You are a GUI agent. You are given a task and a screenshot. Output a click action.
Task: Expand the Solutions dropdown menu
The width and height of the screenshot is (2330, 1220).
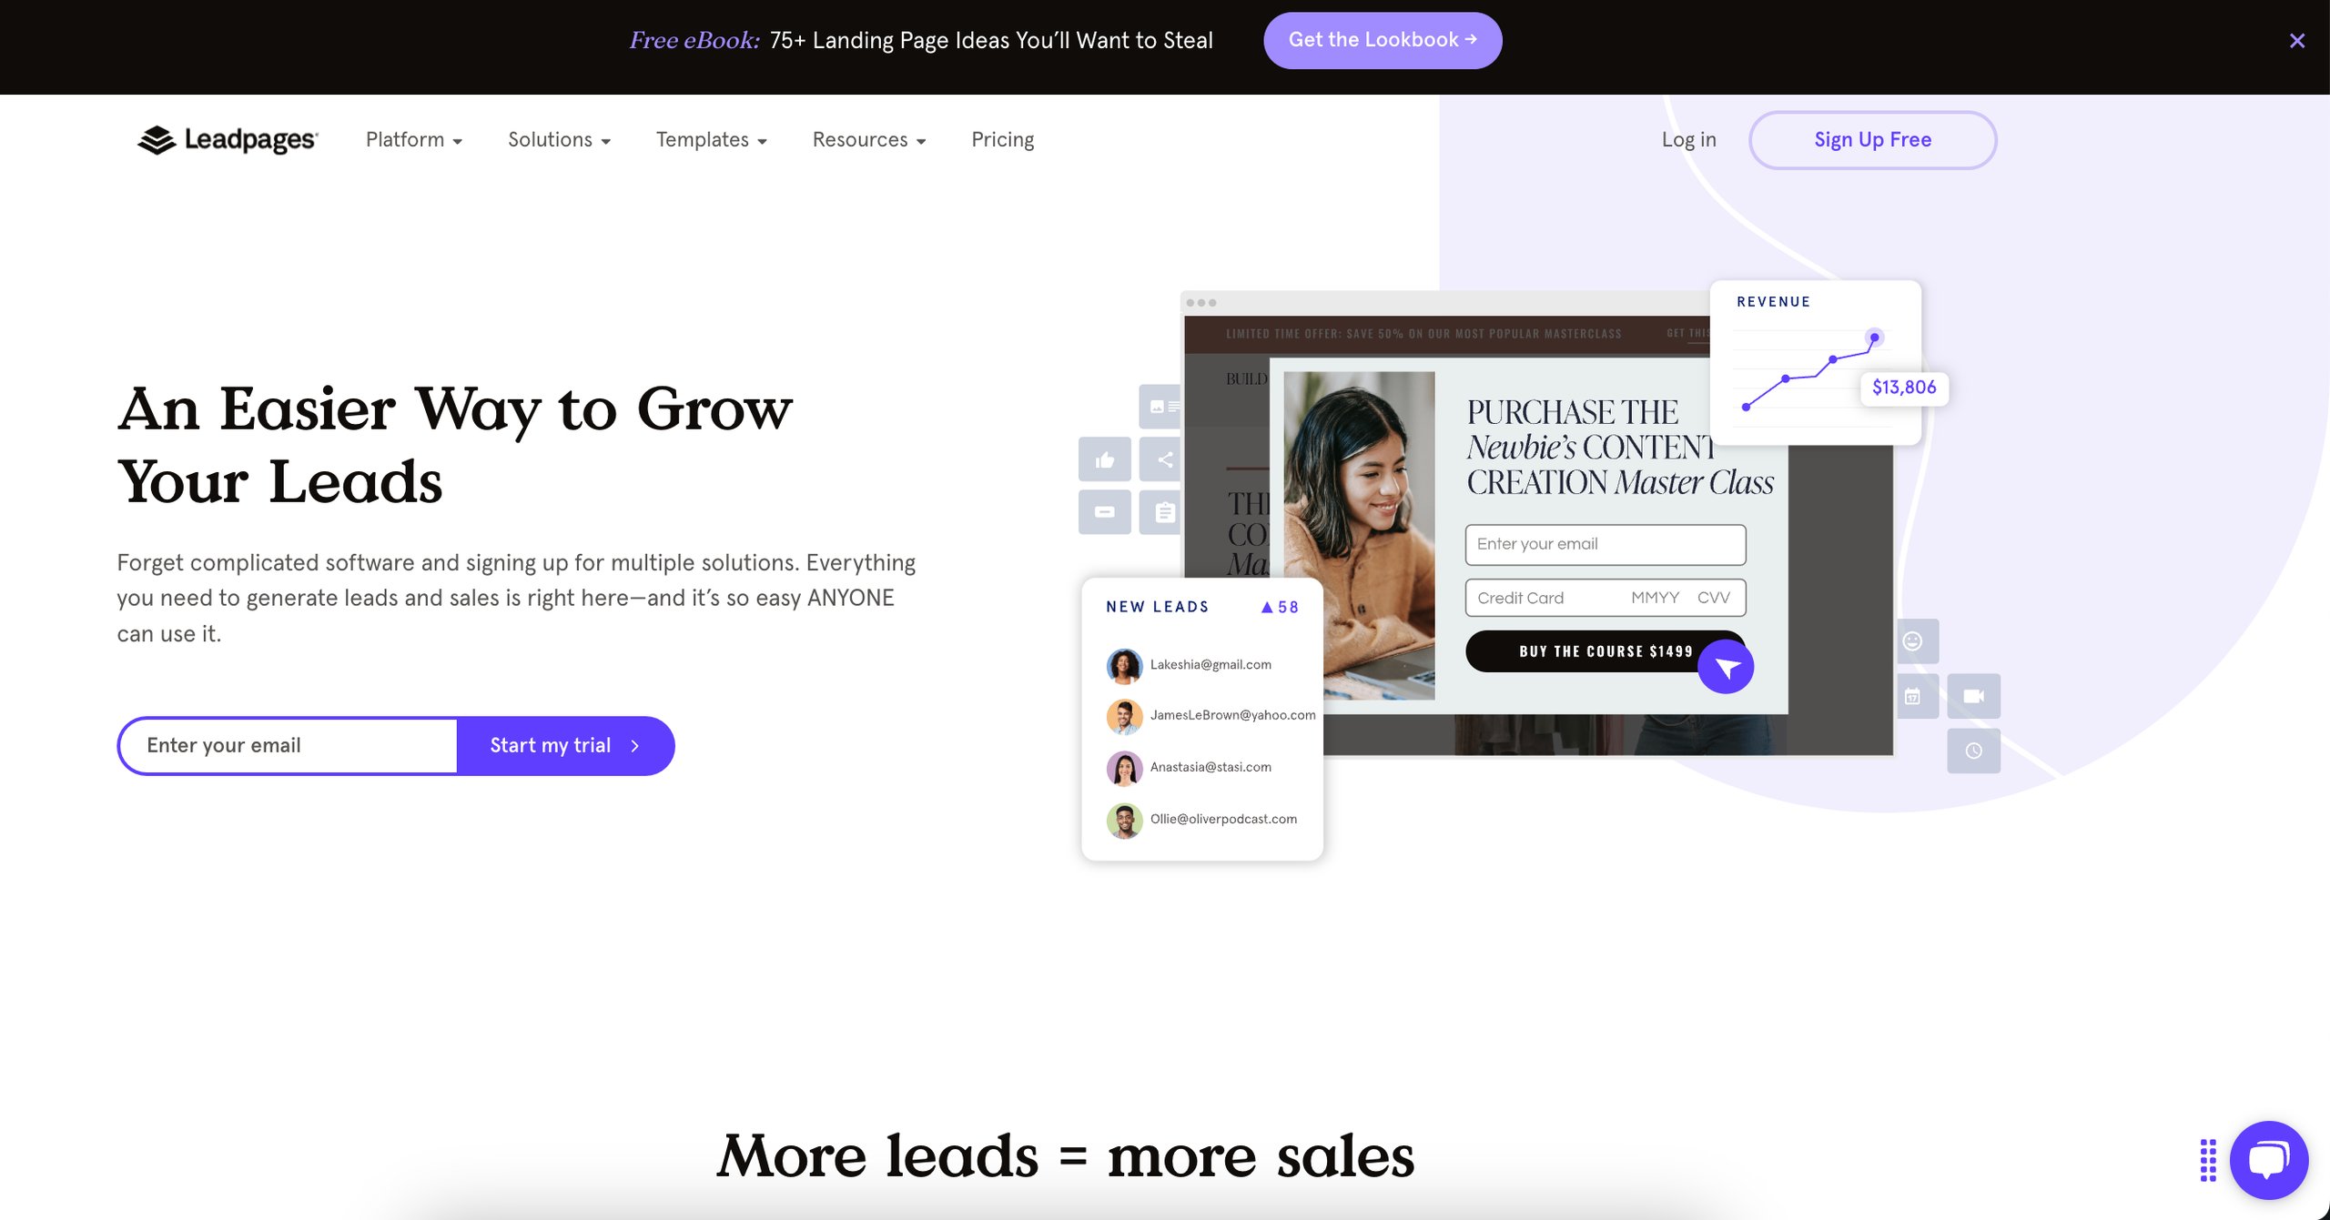click(558, 140)
